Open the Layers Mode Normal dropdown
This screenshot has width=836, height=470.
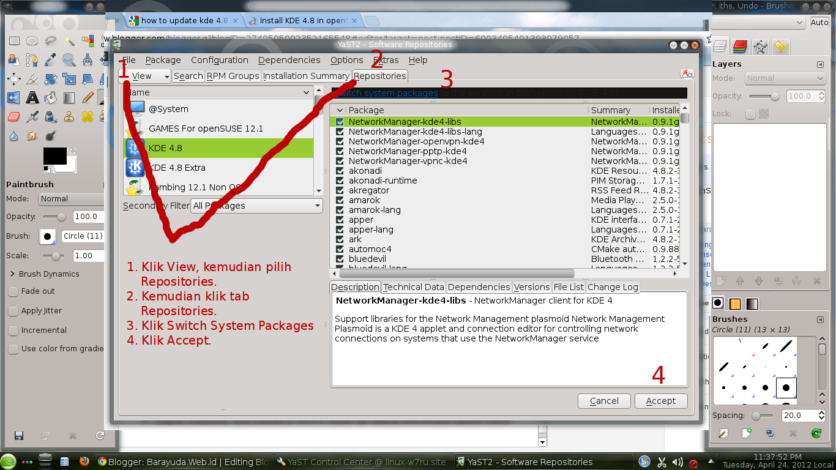tap(785, 78)
